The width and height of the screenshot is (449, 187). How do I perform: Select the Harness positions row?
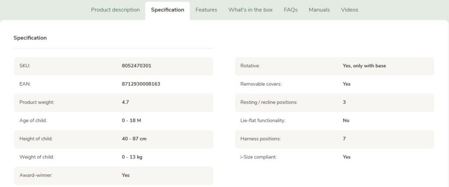335,139
